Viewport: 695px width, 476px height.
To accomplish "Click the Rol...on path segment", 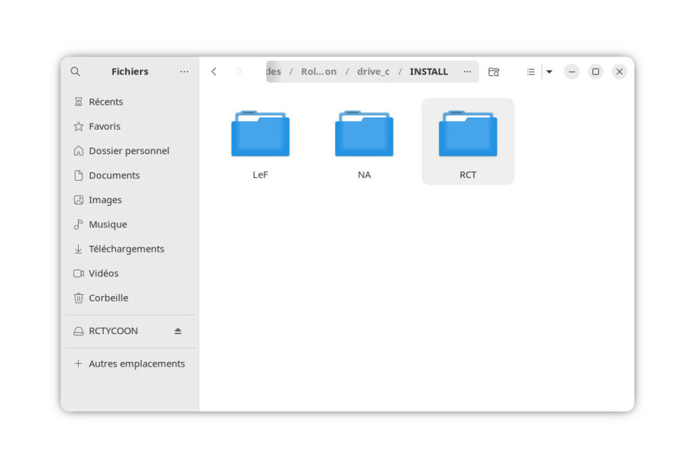I will pyautogui.click(x=318, y=71).
